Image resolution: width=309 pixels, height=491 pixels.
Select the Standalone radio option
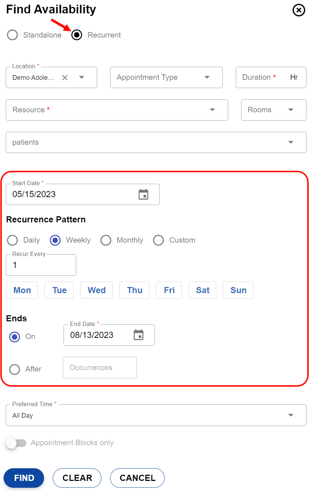(13, 35)
